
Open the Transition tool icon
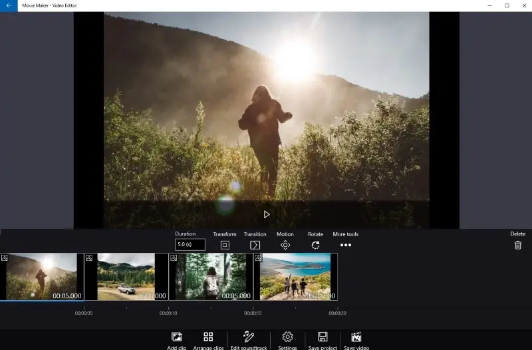(255, 245)
